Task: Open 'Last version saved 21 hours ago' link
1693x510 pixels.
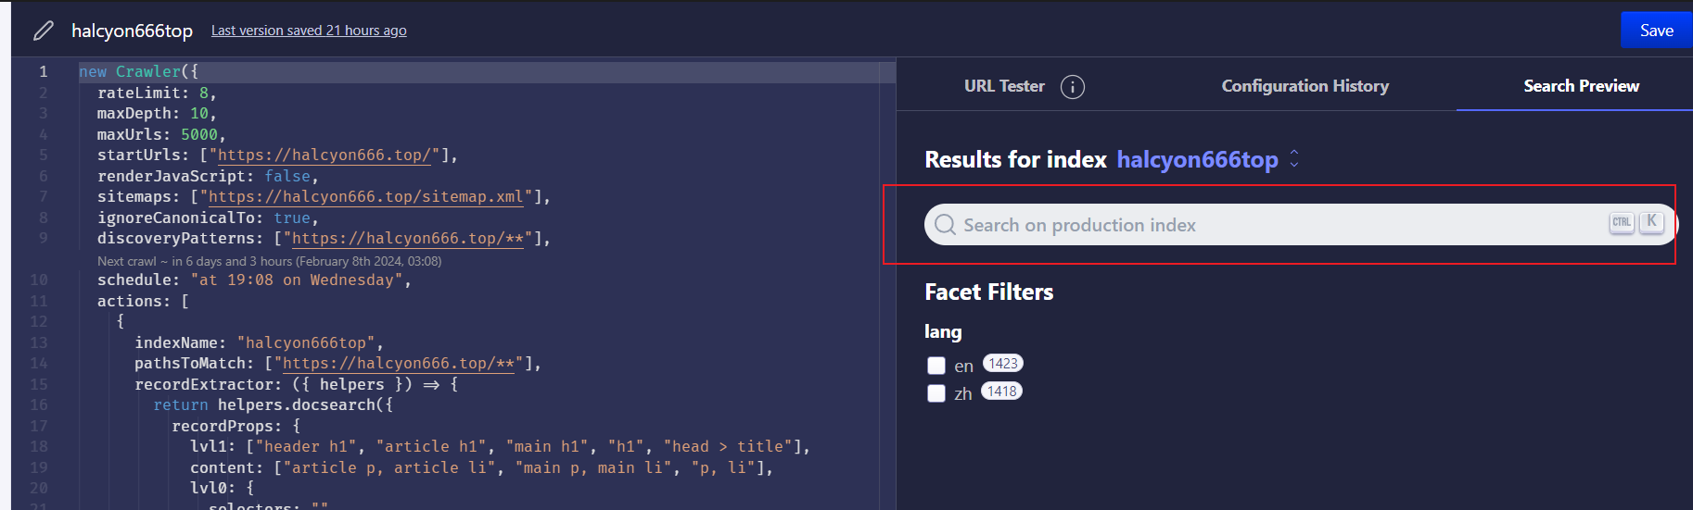Action: pos(309,31)
